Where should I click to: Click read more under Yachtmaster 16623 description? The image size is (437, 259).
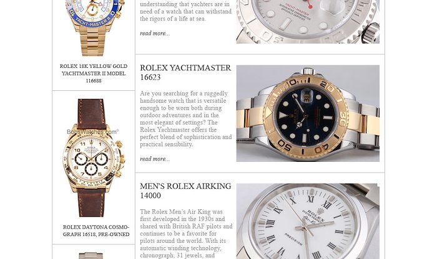tap(155, 159)
